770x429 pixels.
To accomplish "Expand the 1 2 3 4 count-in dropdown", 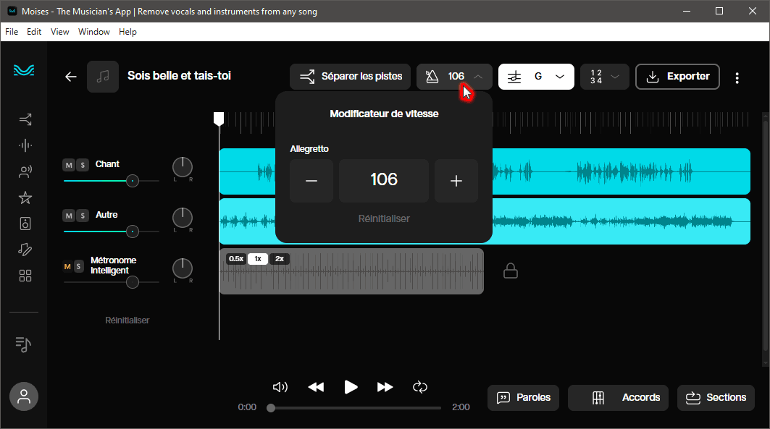I will click(x=615, y=77).
